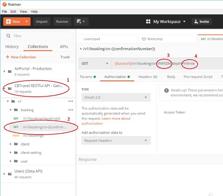
Task: Switch to the History tab
Action: pyautogui.click(x=12, y=47)
